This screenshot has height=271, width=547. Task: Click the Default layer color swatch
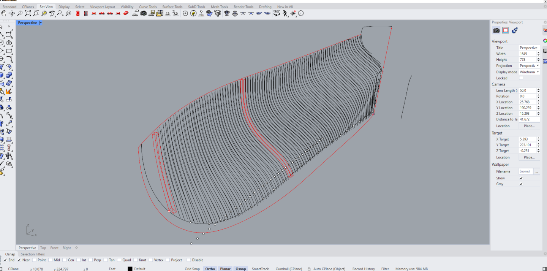click(x=130, y=269)
